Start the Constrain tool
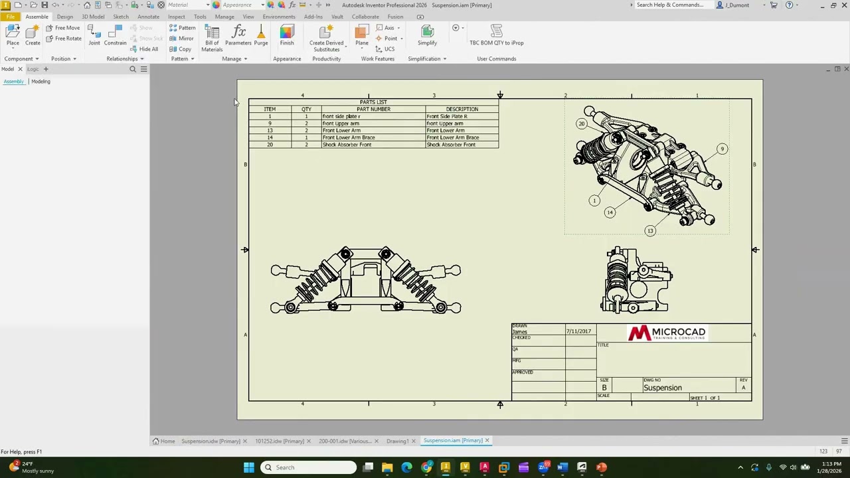 point(115,35)
